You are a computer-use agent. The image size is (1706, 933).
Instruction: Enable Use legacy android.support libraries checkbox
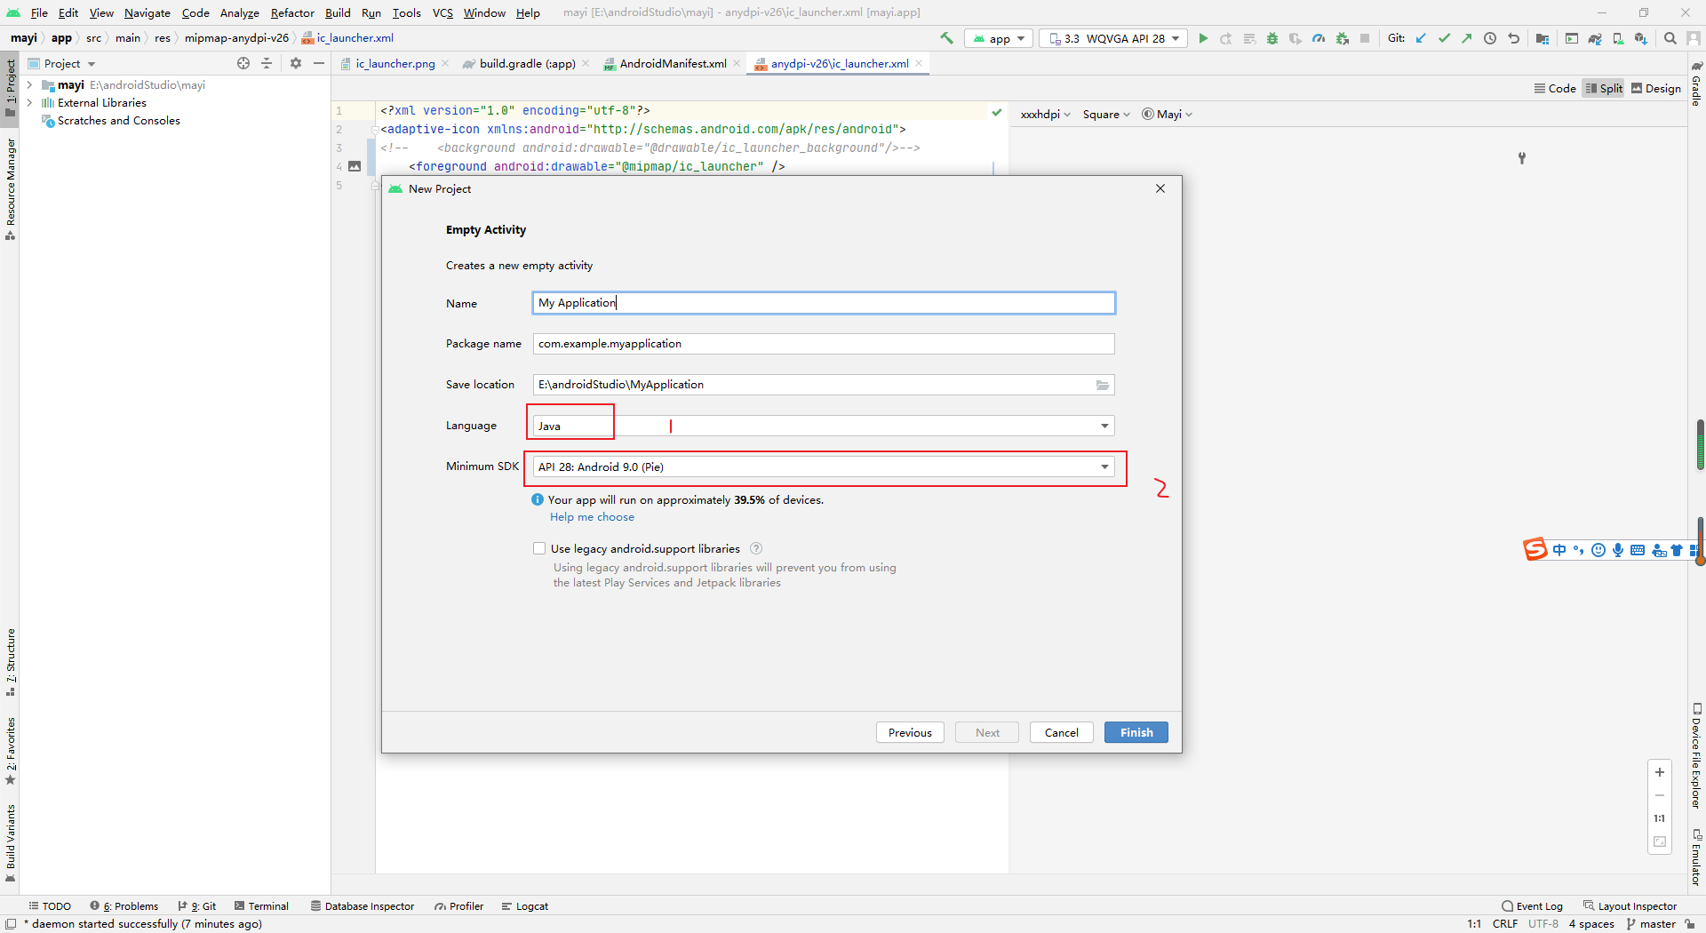pos(539,548)
